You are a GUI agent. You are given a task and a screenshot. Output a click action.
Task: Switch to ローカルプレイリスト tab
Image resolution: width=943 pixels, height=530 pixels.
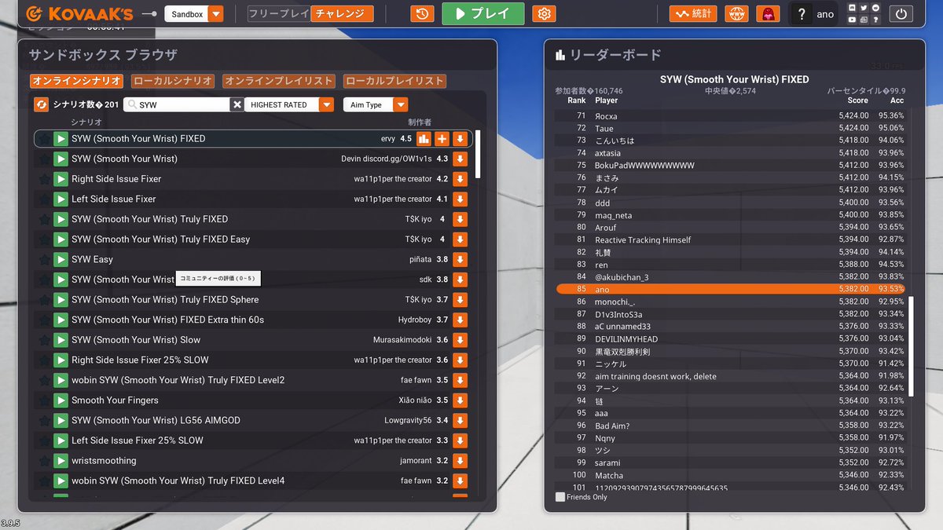[394, 81]
